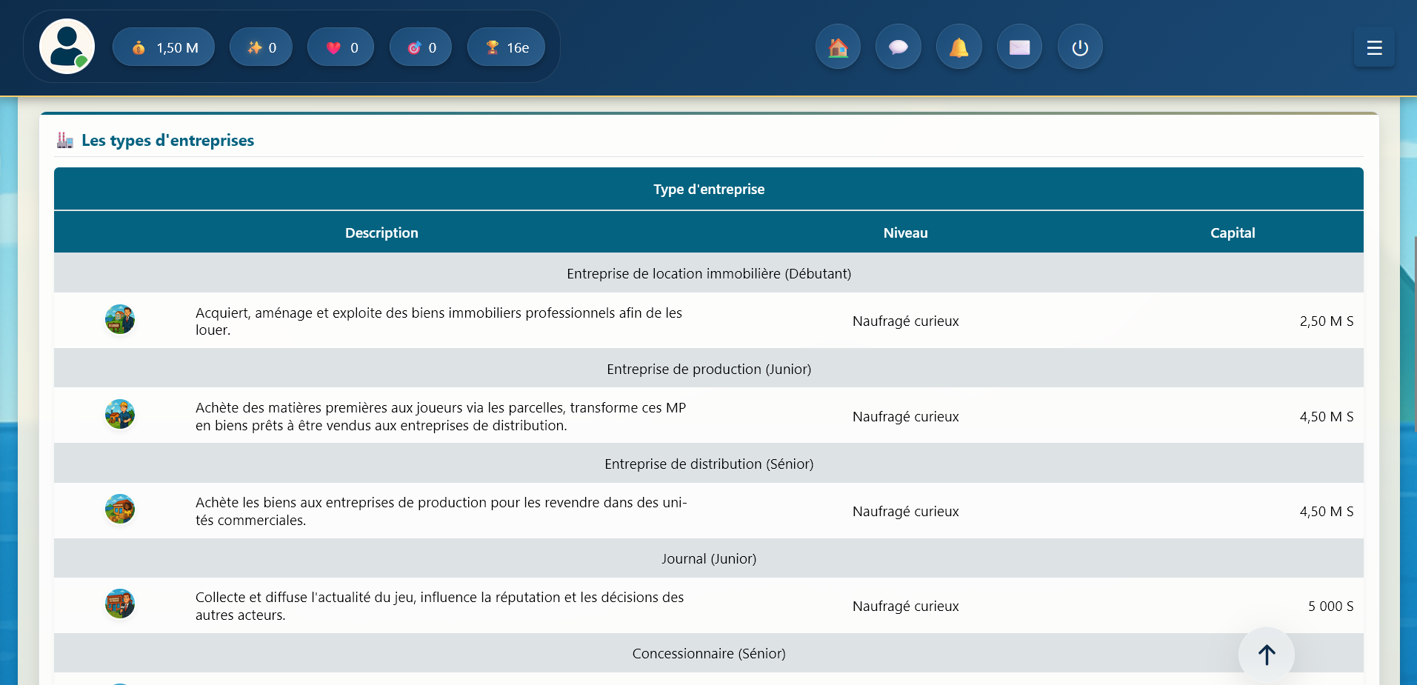The width and height of the screenshot is (1417, 685).
Task: Click the power logout icon
Action: pos(1079,47)
